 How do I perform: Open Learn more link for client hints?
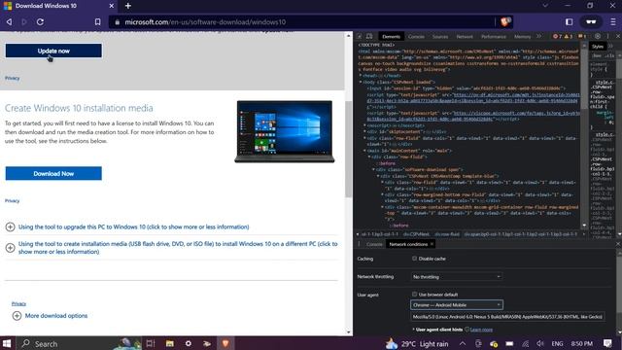click(x=481, y=330)
